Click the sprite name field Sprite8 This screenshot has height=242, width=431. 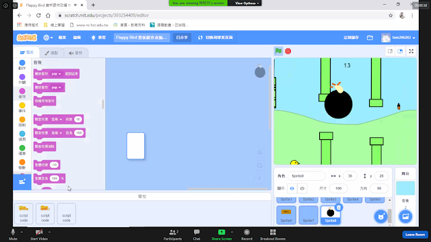pyautogui.click(x=306, y=176)
